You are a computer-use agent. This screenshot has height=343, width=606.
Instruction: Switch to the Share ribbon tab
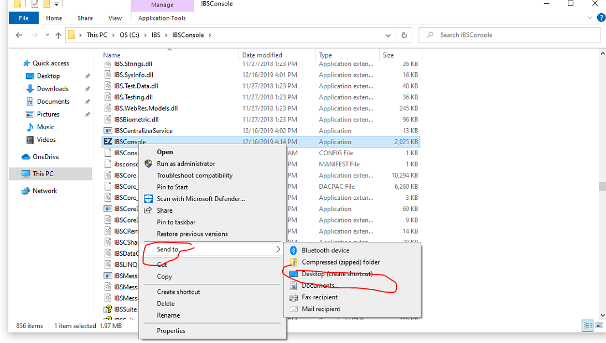(x=85, y=18)
